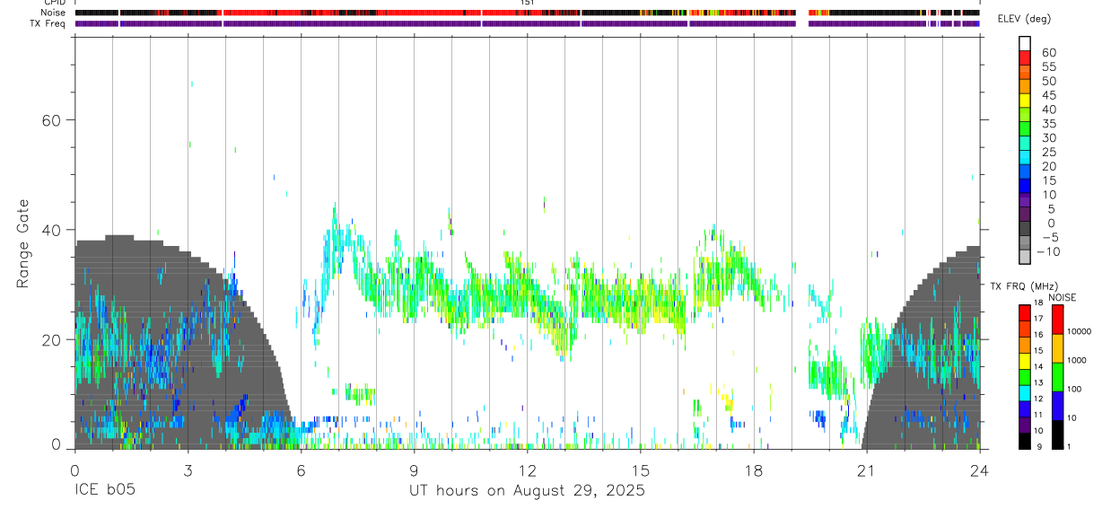Click the ELEV legend value 35
Image resolution: width=1102 pixels, height=509 pixels.
point(1049,124)
